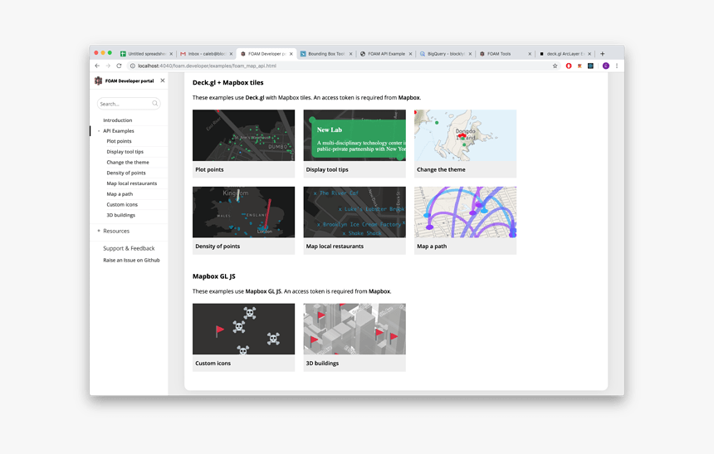
Task: Bookmark this page with the star icon
Action: click(x=555, y=66)
